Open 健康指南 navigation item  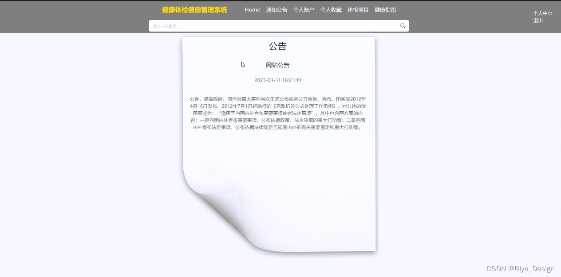click(x=385, y=10)
